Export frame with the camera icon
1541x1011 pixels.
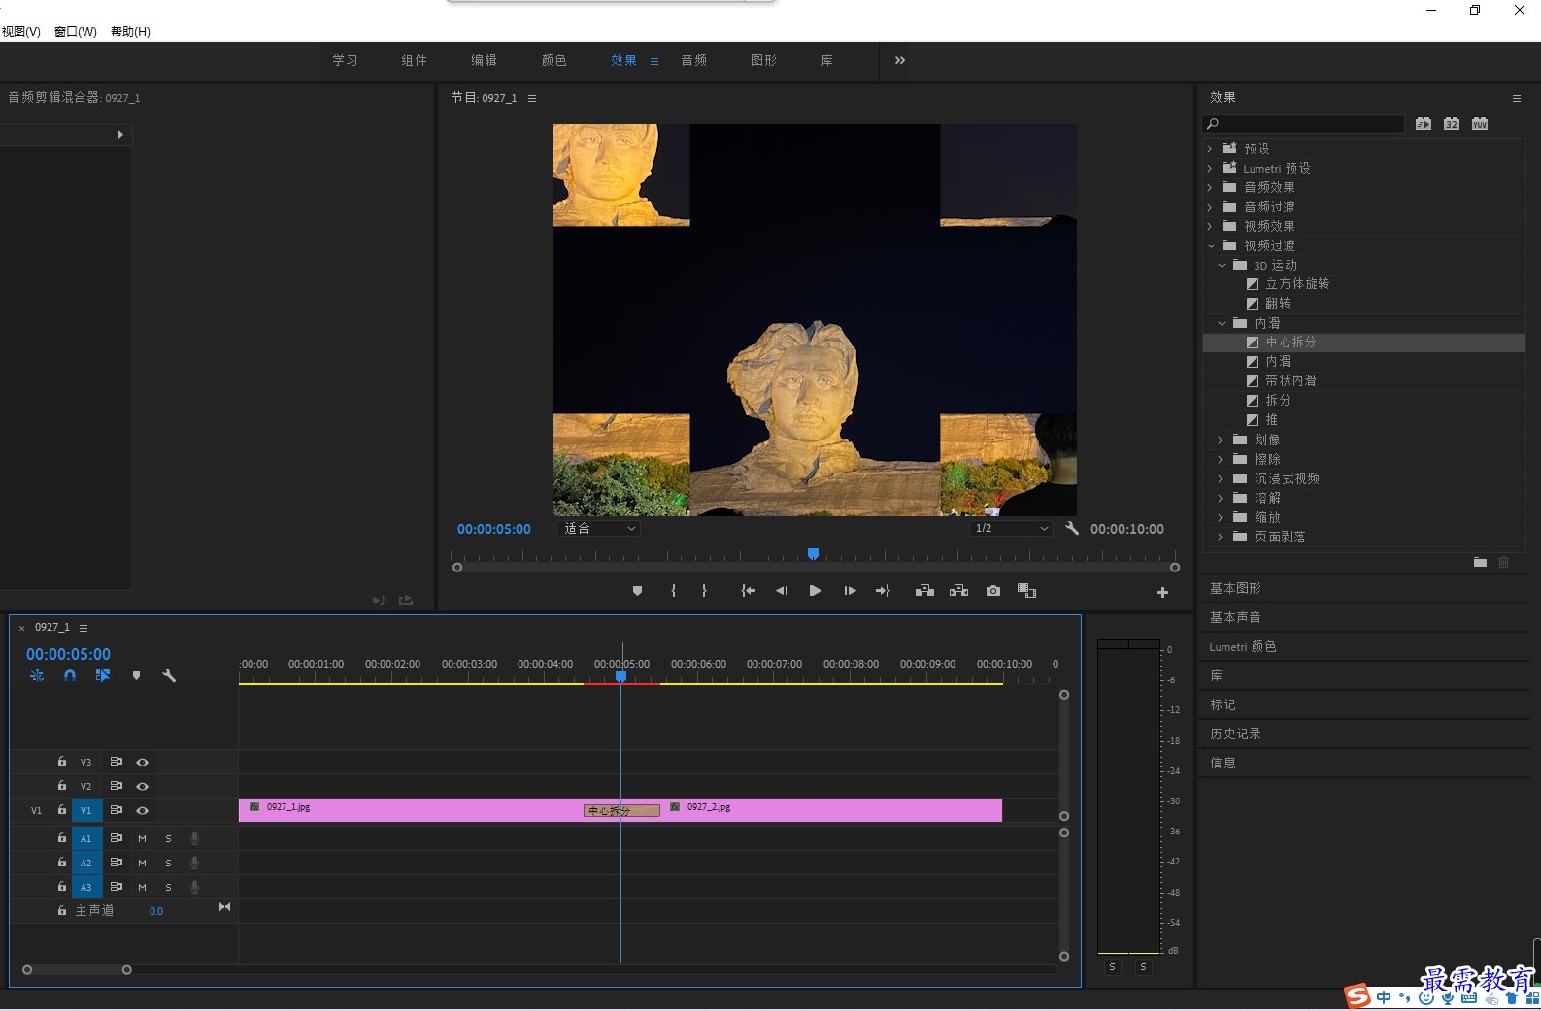[992, 591]
